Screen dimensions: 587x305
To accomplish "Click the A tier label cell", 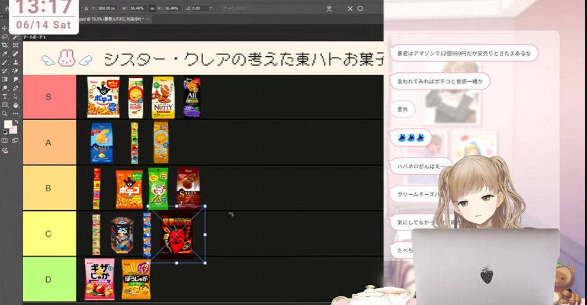I will pyautogui.click(x=49, y=143).
